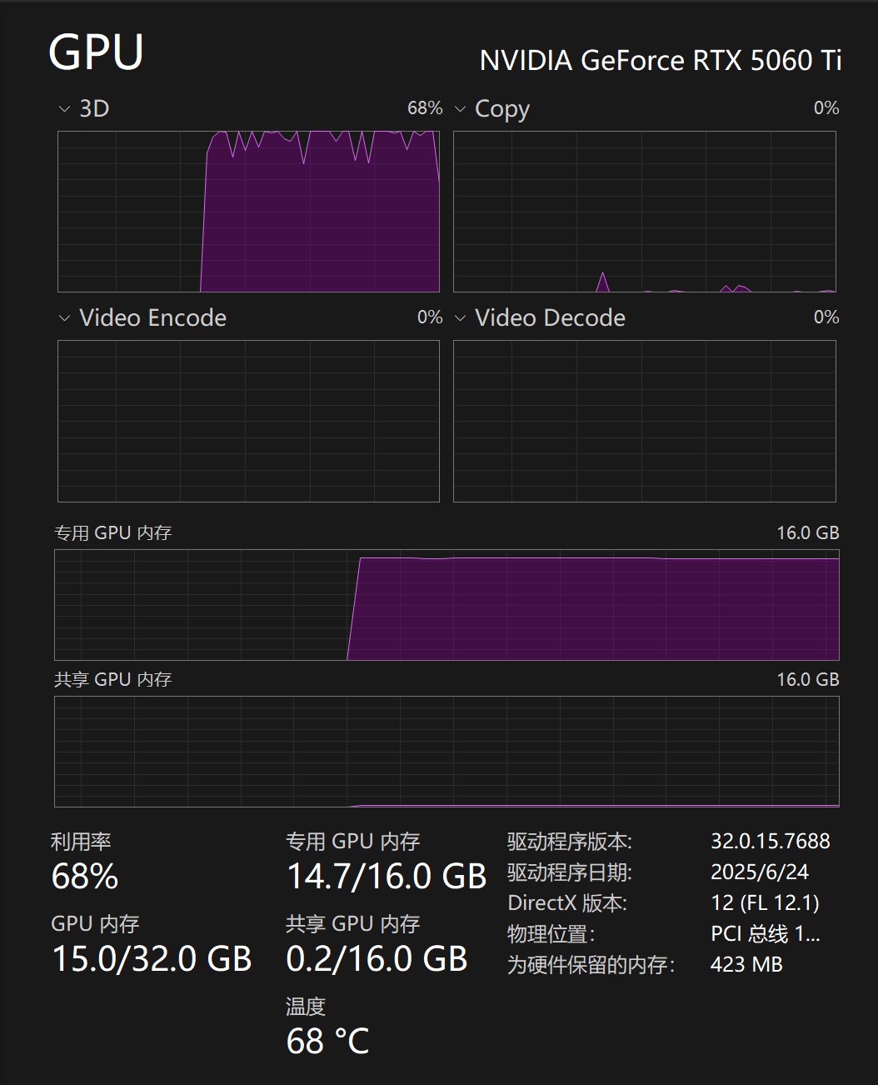Screen dimensions: 878x1085
Task: Click inside the 3D usage graph
Action: [x=248, y=212]
